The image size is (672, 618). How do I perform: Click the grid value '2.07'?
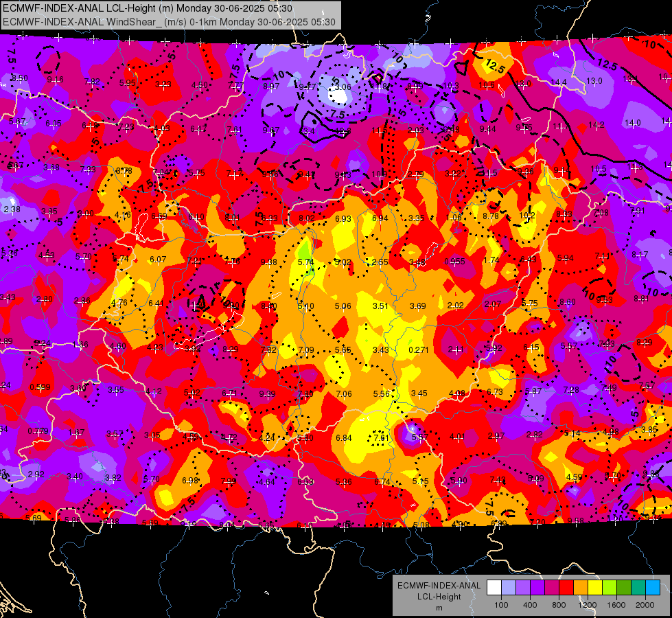(x=493, y=304)
